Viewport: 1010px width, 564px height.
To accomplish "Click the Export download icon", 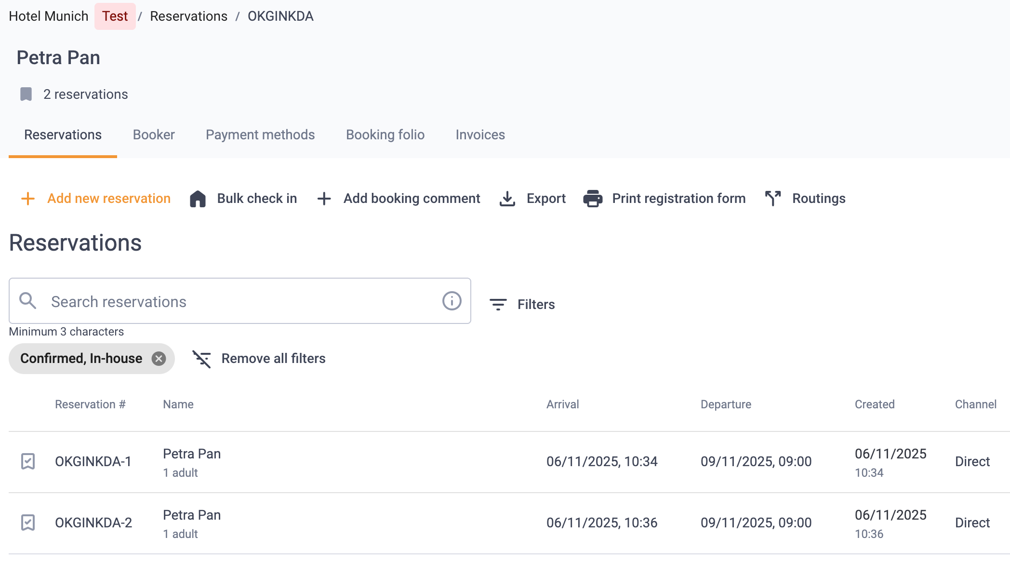I will pyautogui.click(x=507, y=199).
